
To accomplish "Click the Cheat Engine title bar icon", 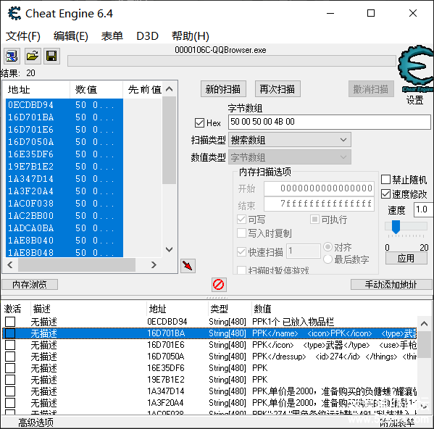I will pyautogui.click(x=14, y=13).
